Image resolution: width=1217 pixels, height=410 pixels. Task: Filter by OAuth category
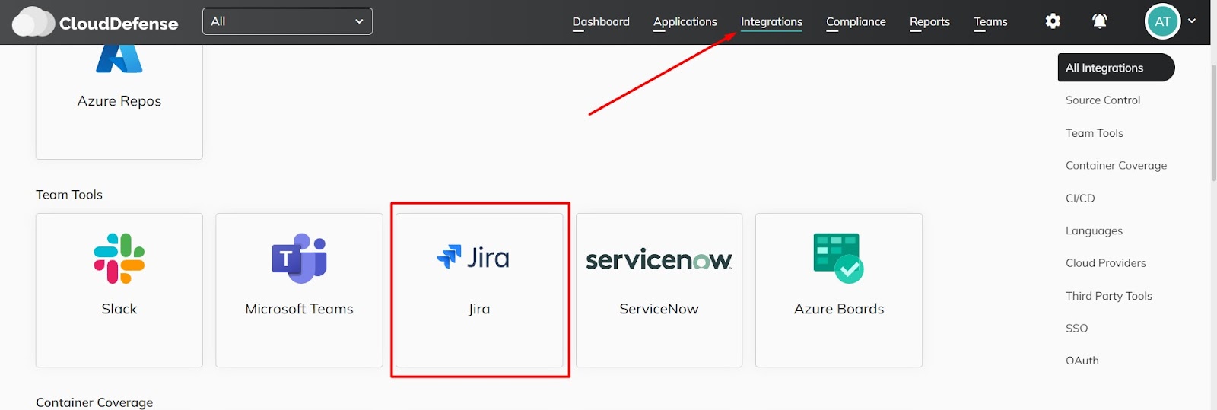[1082, 361]
